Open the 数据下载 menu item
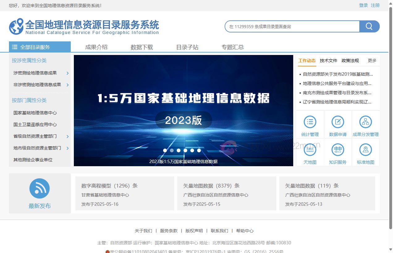The image size is (393, 253). pyautogui.click(x=142, y=47)
